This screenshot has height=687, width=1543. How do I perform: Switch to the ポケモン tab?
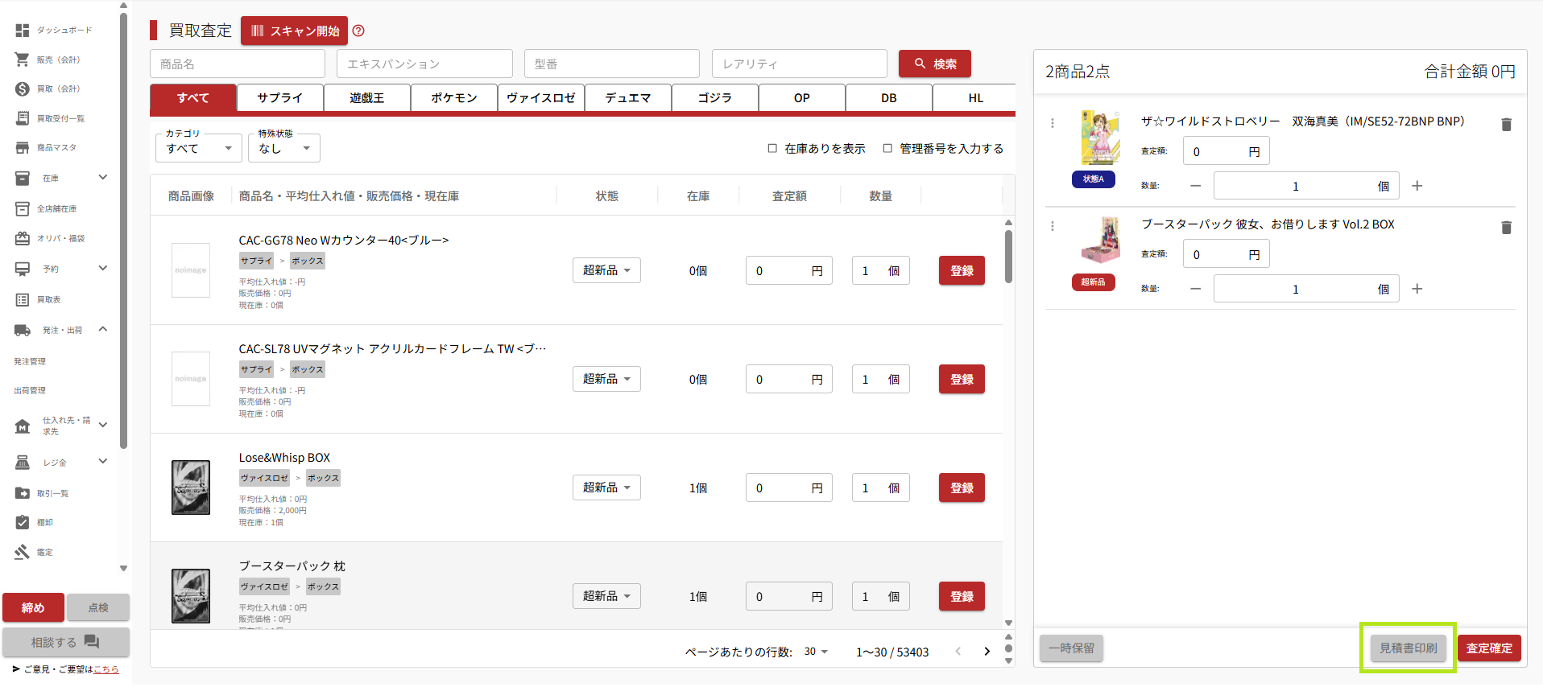coord(453,98)
